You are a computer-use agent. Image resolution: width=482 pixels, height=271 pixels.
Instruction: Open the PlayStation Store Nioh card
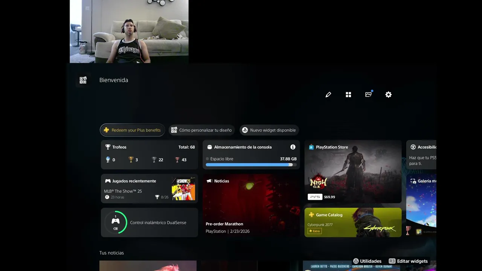pyautogui.click(x=353, y=172)
